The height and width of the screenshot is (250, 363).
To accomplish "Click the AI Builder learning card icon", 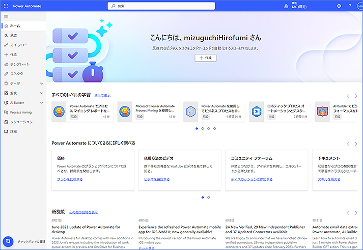I will [x=322, y=112].
